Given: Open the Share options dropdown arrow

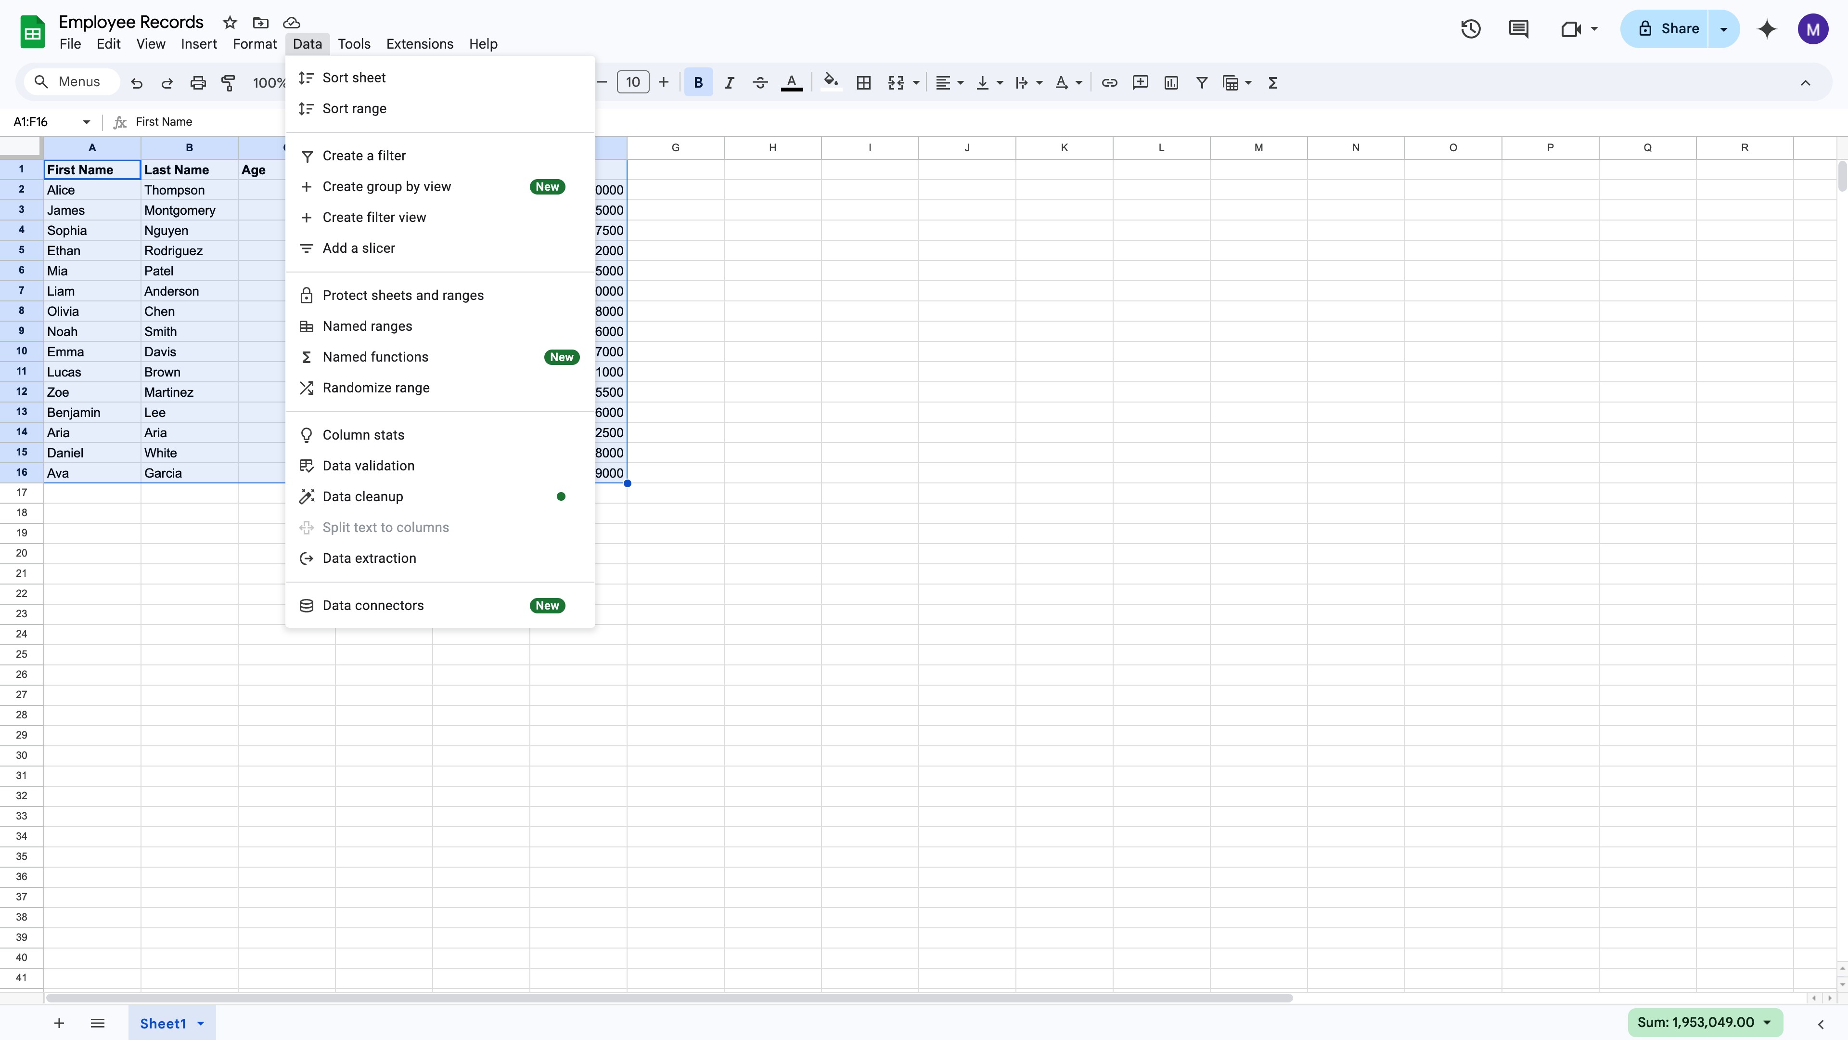Looking at the screenshot, I should 1723,29.
